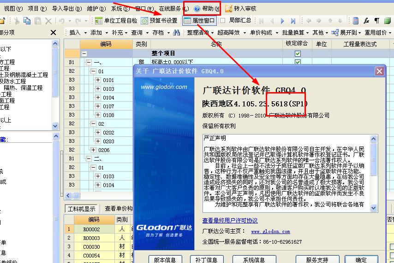Click 版本信息 button in About dialog

pyautogui.click(x=165, y=259)
